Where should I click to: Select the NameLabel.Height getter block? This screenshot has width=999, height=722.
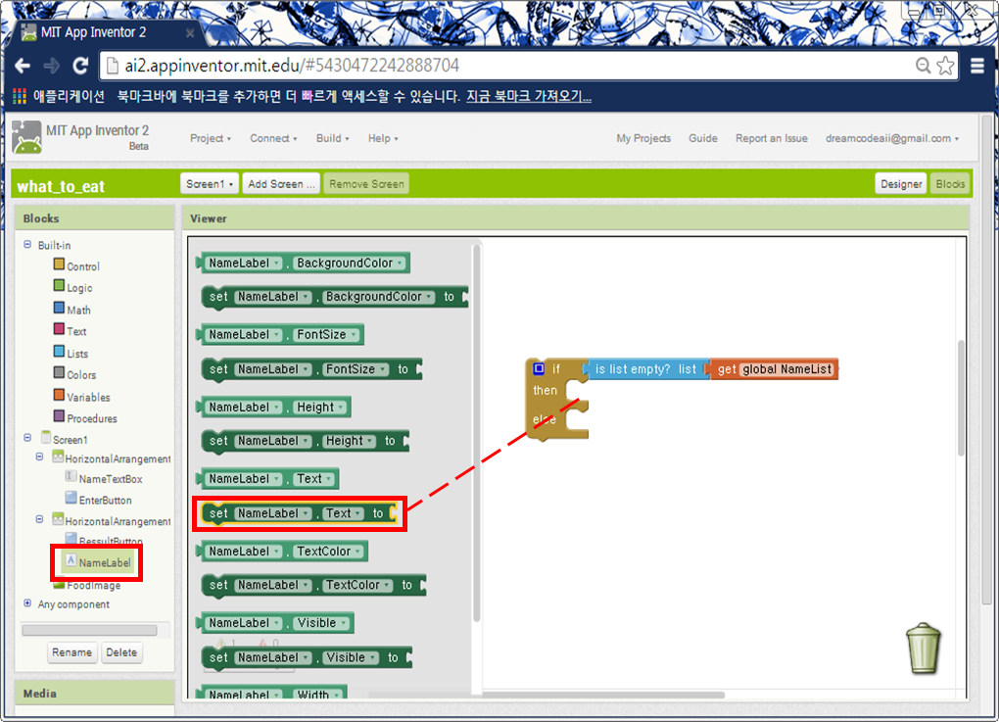click(274, 408)
